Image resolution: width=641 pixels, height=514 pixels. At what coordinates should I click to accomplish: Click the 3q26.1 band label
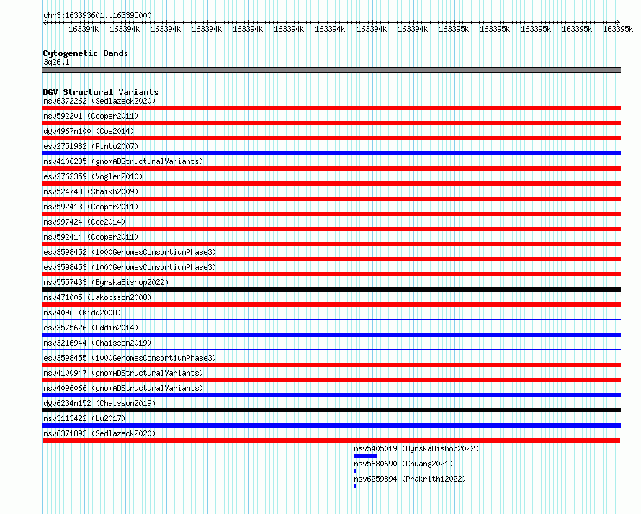56,62
